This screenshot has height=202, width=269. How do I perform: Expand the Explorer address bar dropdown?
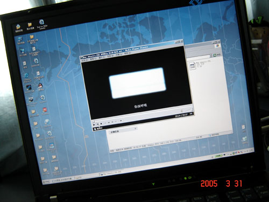pyautogui.click(x=211, y=57)
